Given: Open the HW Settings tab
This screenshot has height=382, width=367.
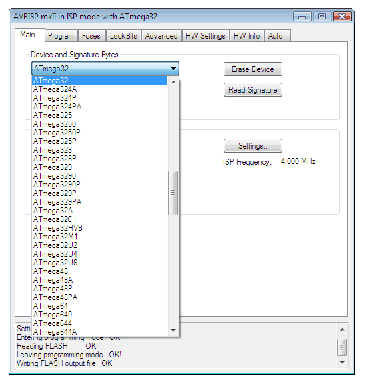Looking at the screenshot, I should click(206, 36).
